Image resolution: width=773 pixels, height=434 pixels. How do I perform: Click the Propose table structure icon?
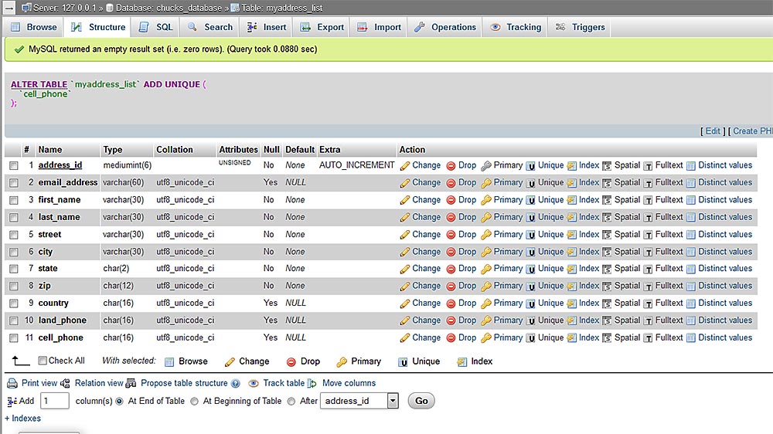click(131, 383)
